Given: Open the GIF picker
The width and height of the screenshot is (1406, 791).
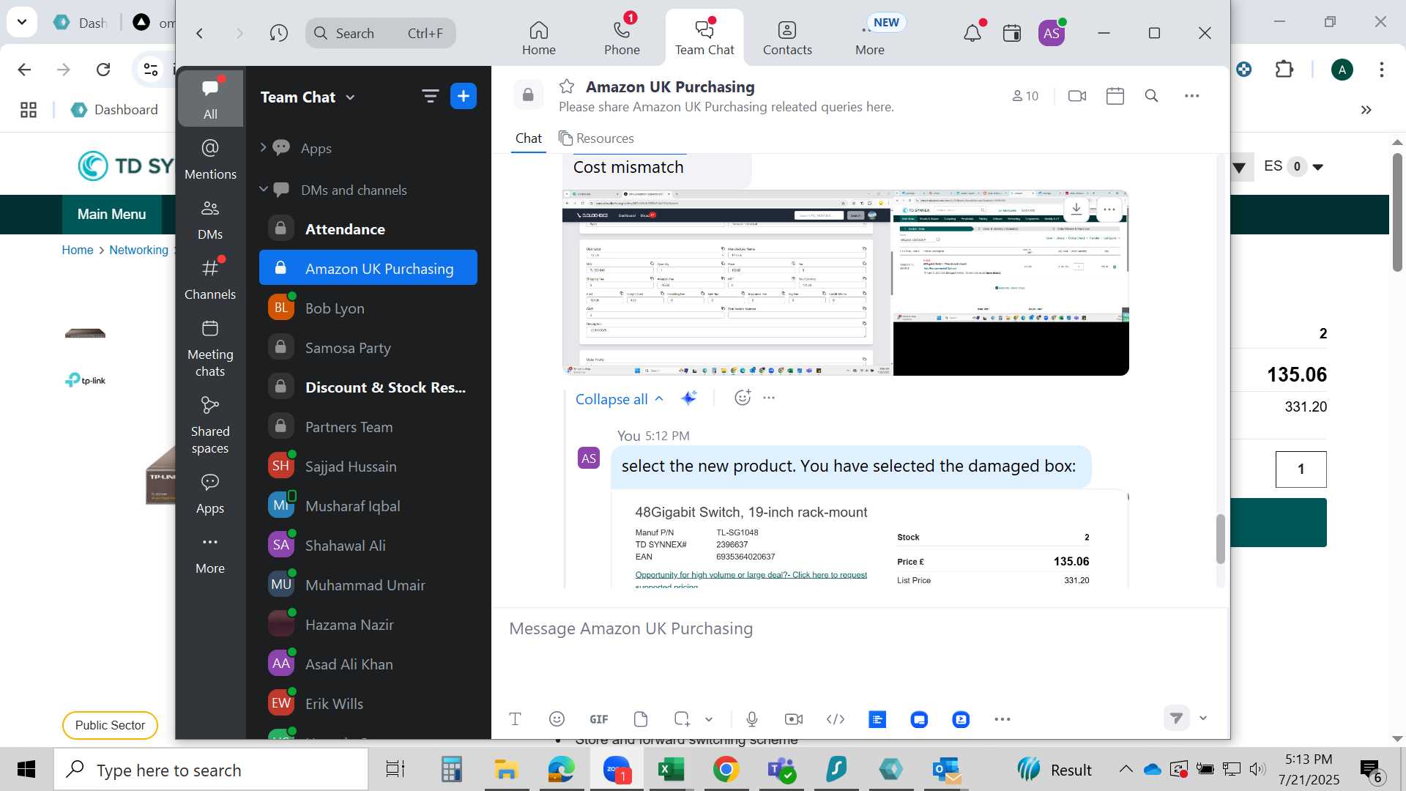Looking at the screenshot, I should (599, 719).
